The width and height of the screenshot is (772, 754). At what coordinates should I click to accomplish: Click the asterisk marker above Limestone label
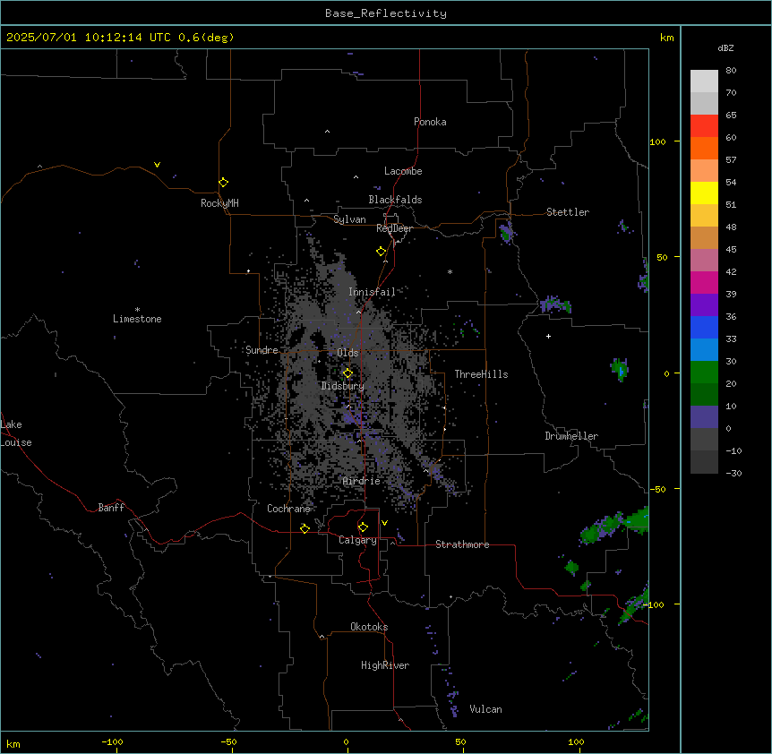[x=137, y=310]
